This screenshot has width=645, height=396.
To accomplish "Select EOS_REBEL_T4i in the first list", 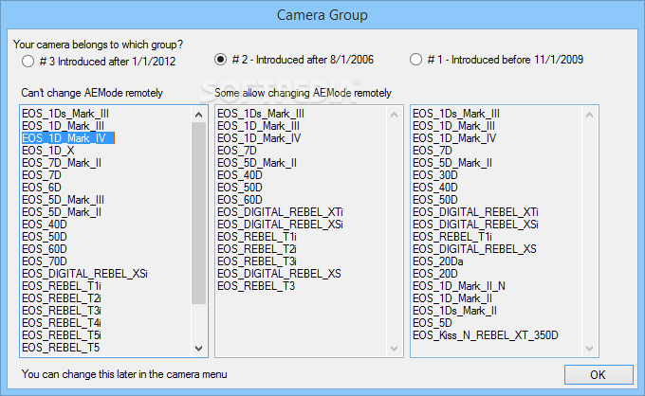I will point(62,323).
